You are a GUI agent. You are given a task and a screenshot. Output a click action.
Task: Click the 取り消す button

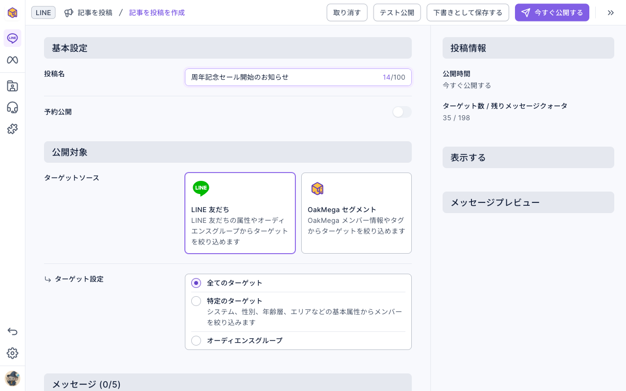pyautogui.click(x=347, y=13)
